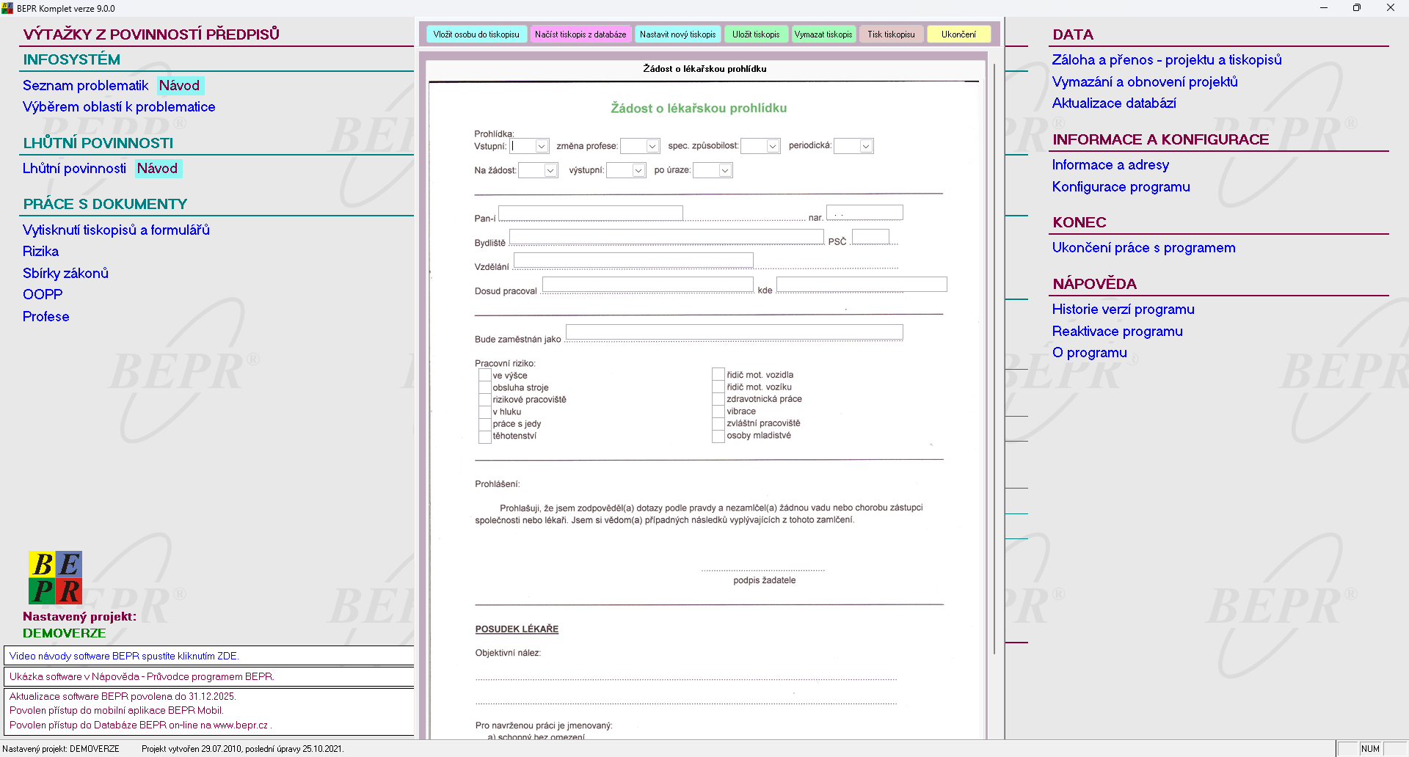Open 'Vytisknutí tiskopisů a formulářů'

pos(116,230)
